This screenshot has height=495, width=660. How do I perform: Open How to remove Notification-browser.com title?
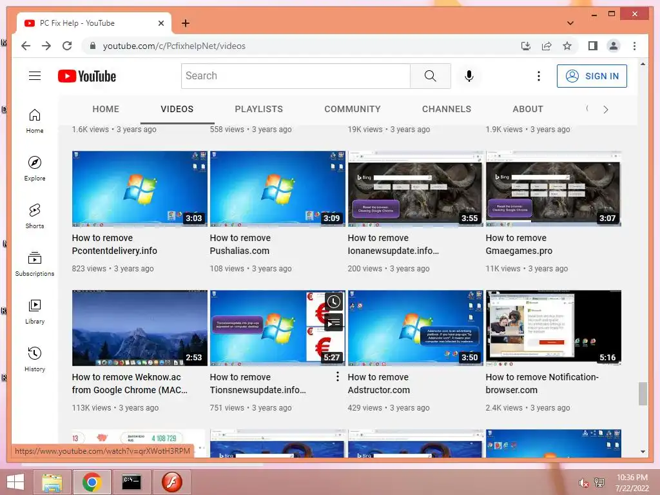[x=542, y=383]
